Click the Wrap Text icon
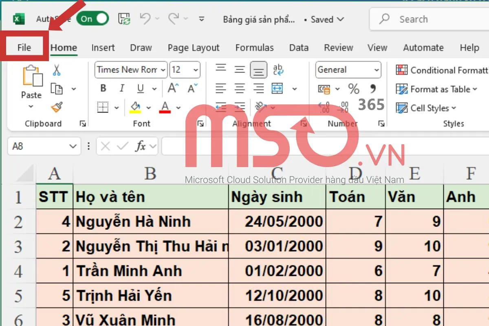Viewport: 489px width, 326px height. pyautogui.click(x=278, y=70)
